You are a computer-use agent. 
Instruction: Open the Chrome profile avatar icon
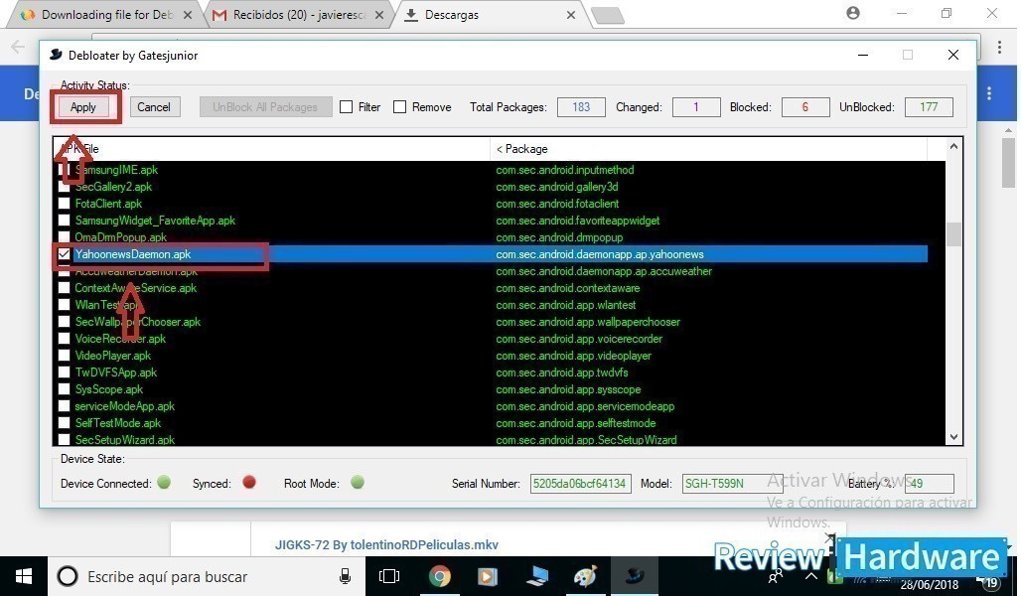[853, 13]
